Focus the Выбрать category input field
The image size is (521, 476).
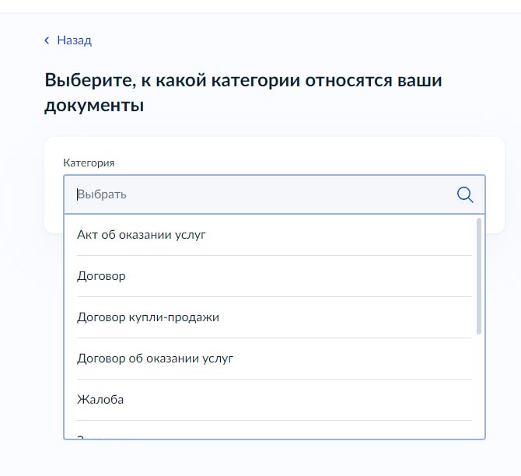pos(274,194)
